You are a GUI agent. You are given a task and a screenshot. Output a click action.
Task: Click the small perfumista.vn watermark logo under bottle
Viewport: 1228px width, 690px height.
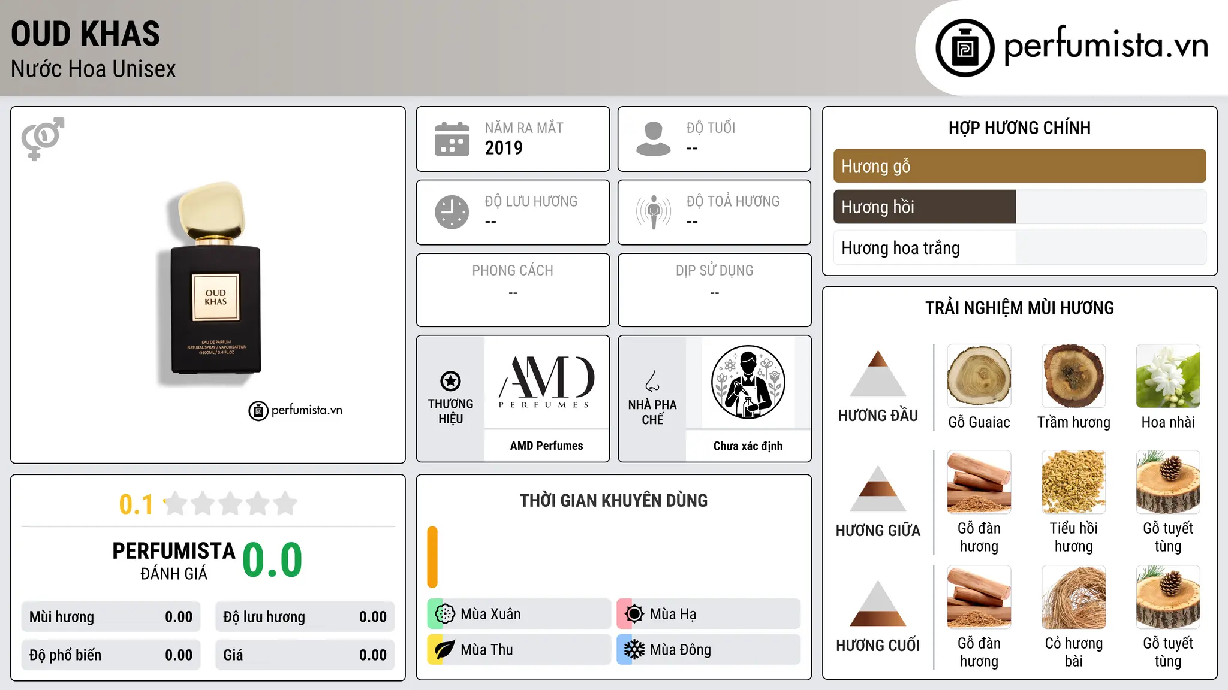[x=296, y=411]
